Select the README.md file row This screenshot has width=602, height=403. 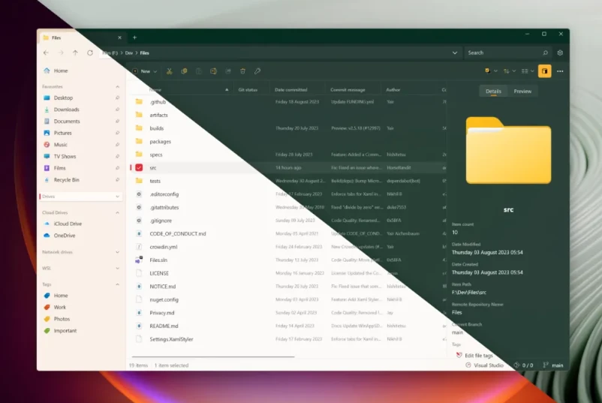288,326
